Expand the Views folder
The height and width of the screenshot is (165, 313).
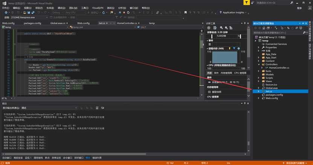coord(259,81)
